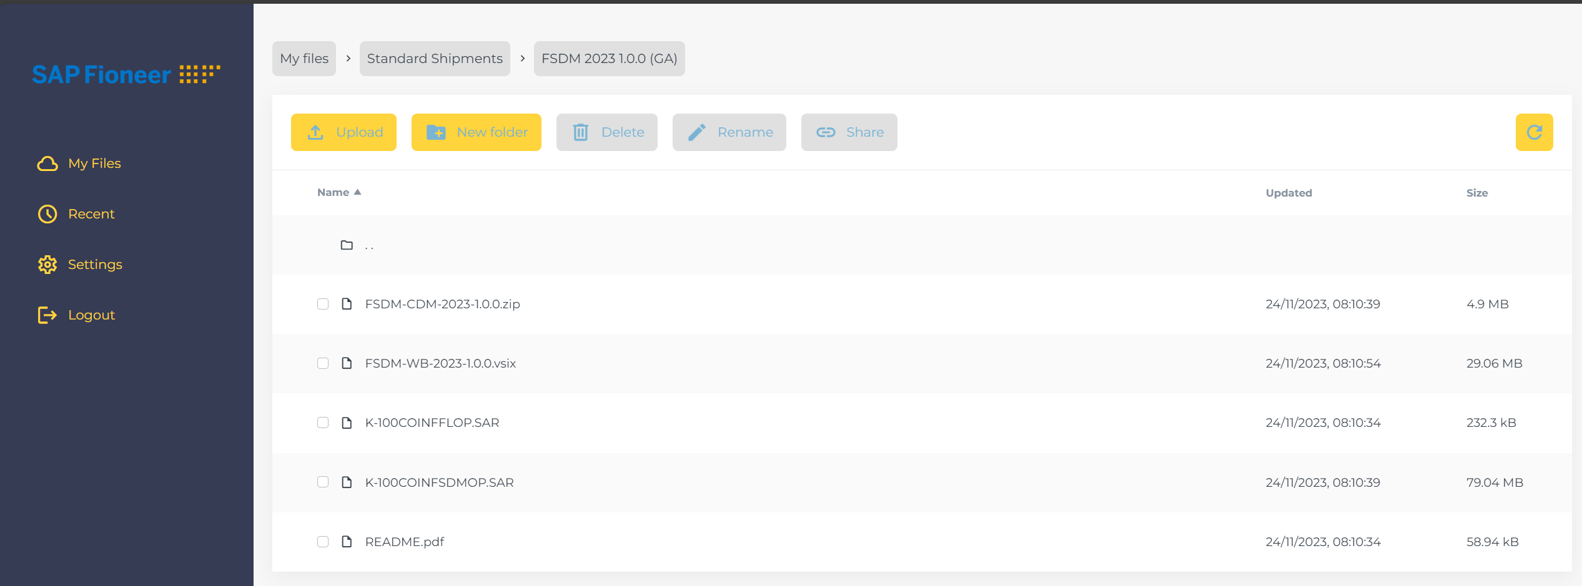Image resolution: width=1582 pixels, height=586 pixels.
Task: Click the Upload button
Action: pyautogui.click(x=344, y=132)
